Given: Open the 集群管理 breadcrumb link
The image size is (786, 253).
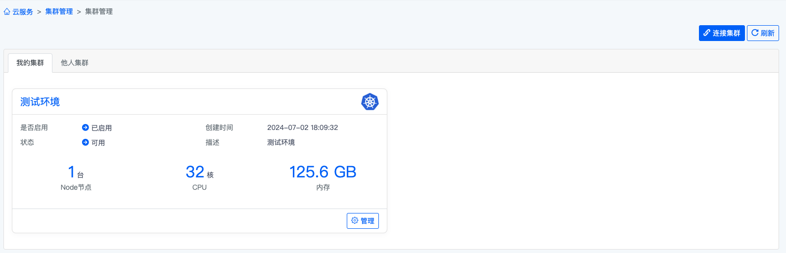Looking at the screenshot, I should coord(59,11).
